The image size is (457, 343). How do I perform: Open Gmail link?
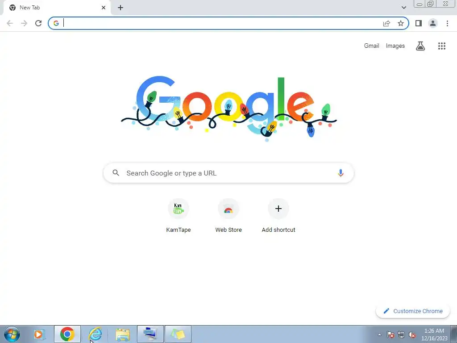(x=372, y=46)
